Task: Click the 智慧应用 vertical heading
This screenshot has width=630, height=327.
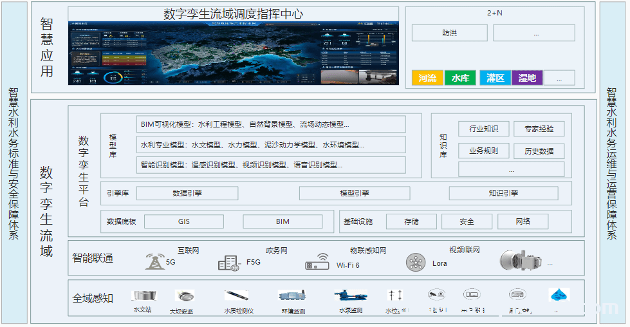Action: pyautogui.click(x=46, y=48)
